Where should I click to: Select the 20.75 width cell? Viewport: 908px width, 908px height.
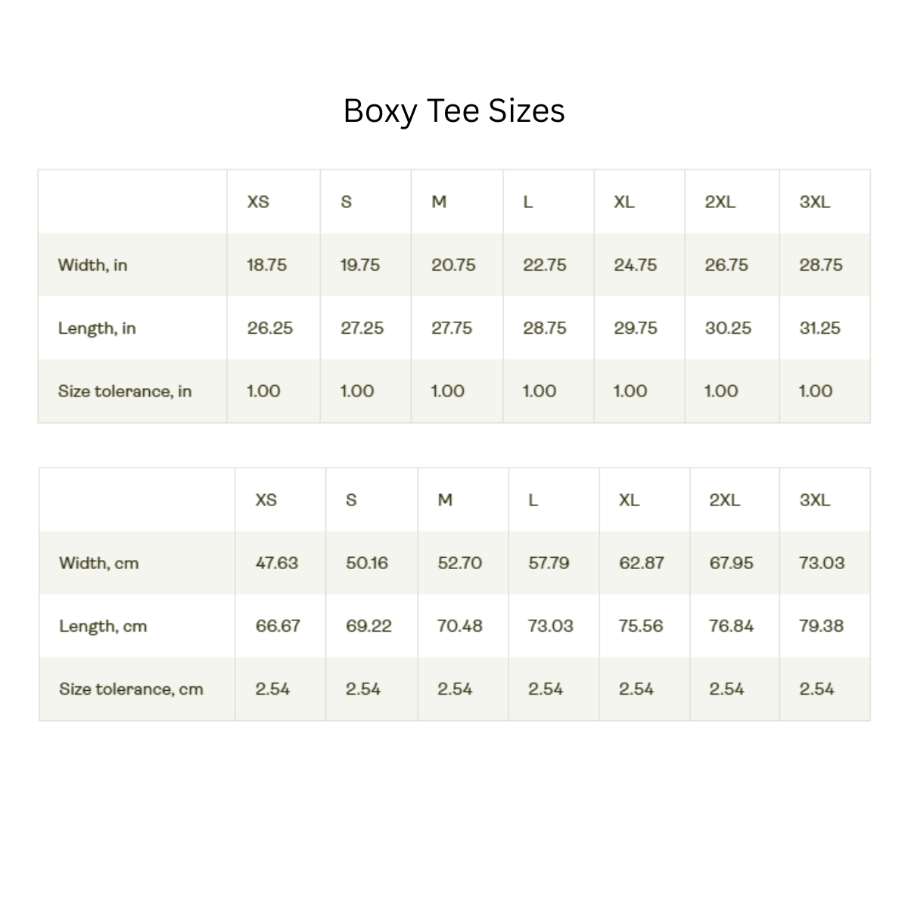click(453, 265)
